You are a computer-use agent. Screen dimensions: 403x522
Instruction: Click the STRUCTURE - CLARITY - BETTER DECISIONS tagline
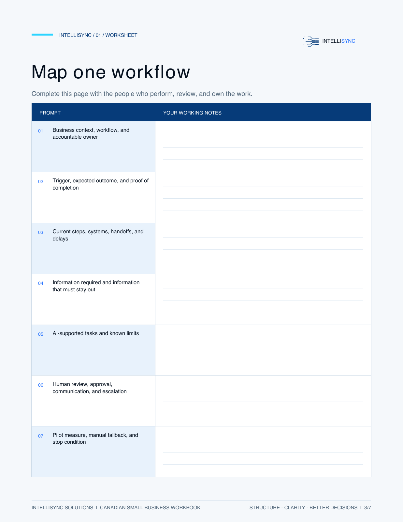click(x=303, y=508)
